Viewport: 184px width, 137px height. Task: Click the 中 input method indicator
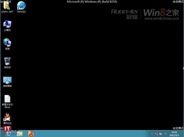pyautogui.click(x=166, y=134)
